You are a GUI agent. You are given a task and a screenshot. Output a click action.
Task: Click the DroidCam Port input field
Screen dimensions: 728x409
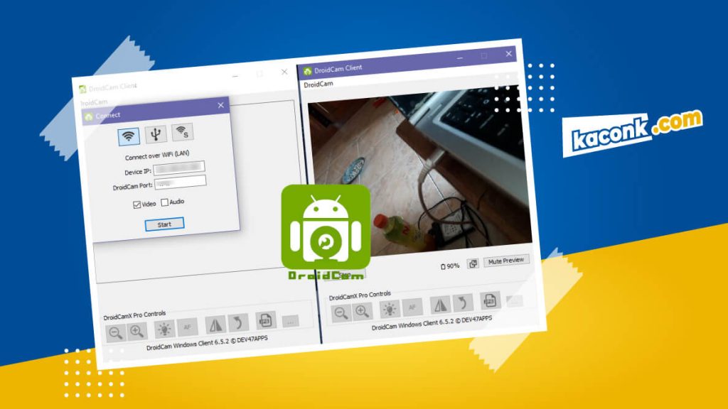[181, 182]
